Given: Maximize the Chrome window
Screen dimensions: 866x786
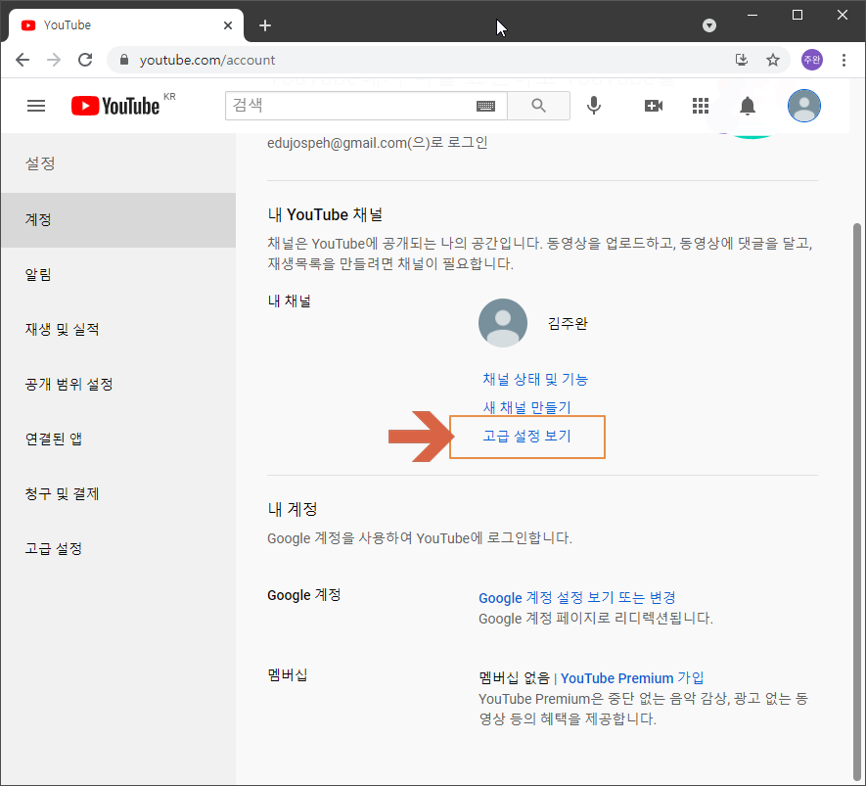Looking at the screenshot, I should pyautogui.click(x=797, y=15).
